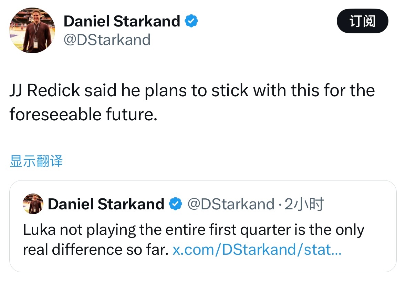This screenshot has width=406, height=285.
Task: Click the blue verified badge next to Daniel Starkand
Action: [x=191, y=21]
